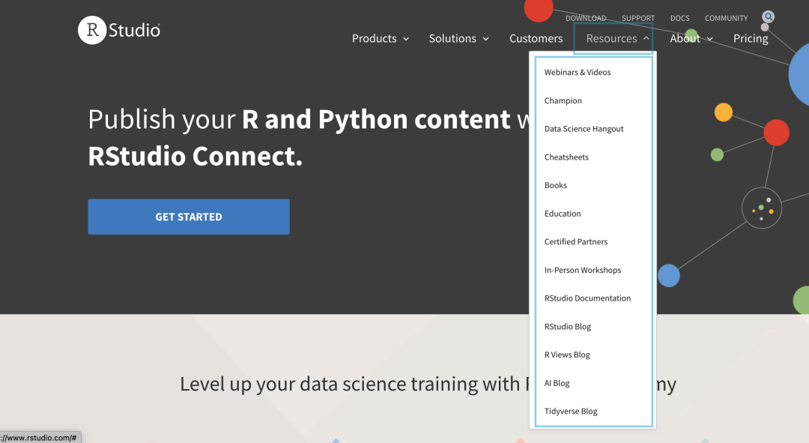Visit the COMMUNITY link at top

(x=726, y=18)
